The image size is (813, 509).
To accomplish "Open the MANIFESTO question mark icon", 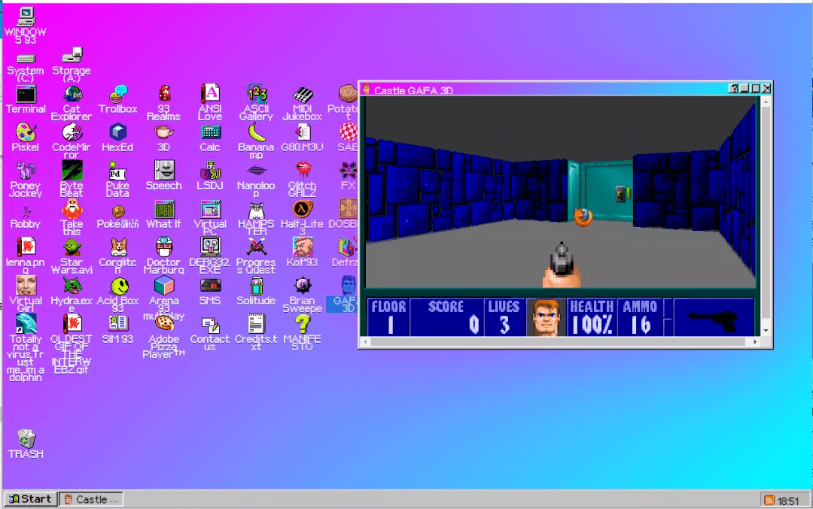I will pos(302,325).
